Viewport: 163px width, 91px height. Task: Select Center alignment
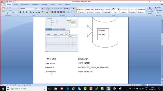(55, 12)
